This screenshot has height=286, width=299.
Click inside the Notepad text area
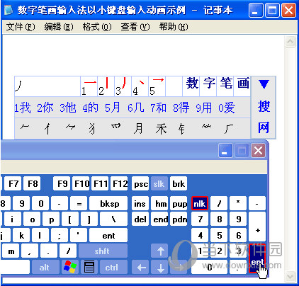[143, 56]
